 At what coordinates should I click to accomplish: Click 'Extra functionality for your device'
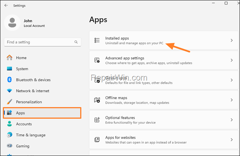click(131, 123)
